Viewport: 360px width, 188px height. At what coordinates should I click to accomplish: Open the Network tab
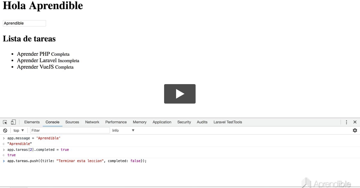92,122
